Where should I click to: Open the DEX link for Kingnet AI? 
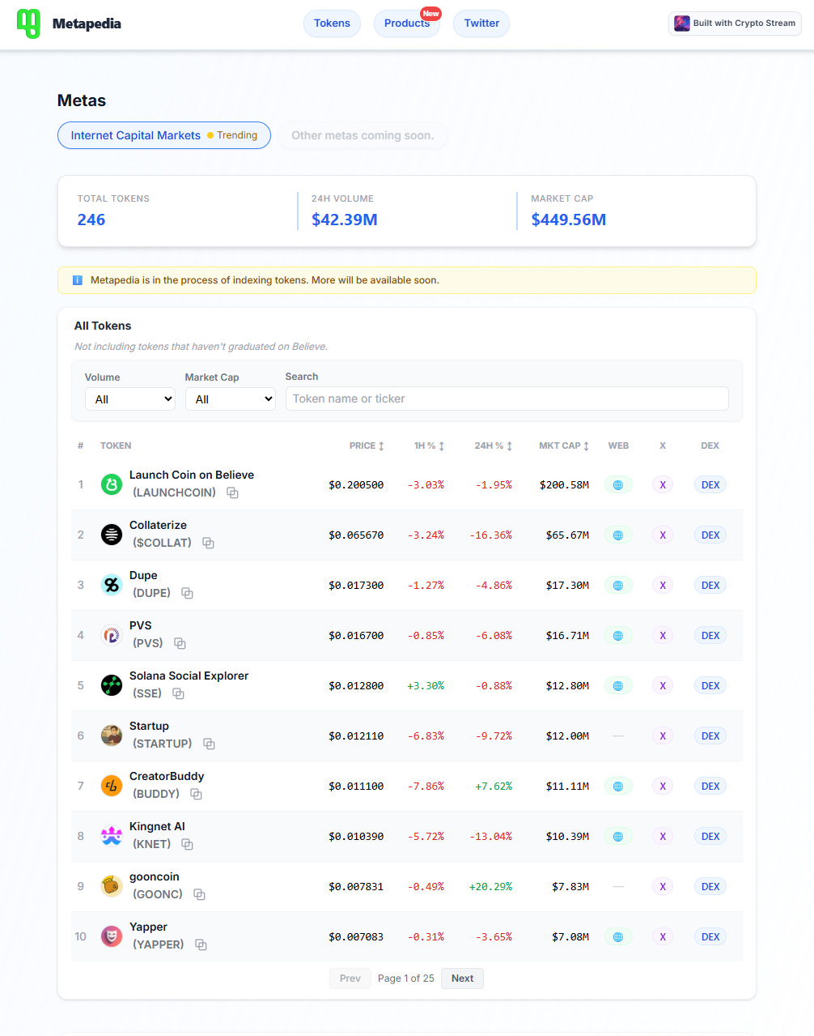click(x=710, y=837)
